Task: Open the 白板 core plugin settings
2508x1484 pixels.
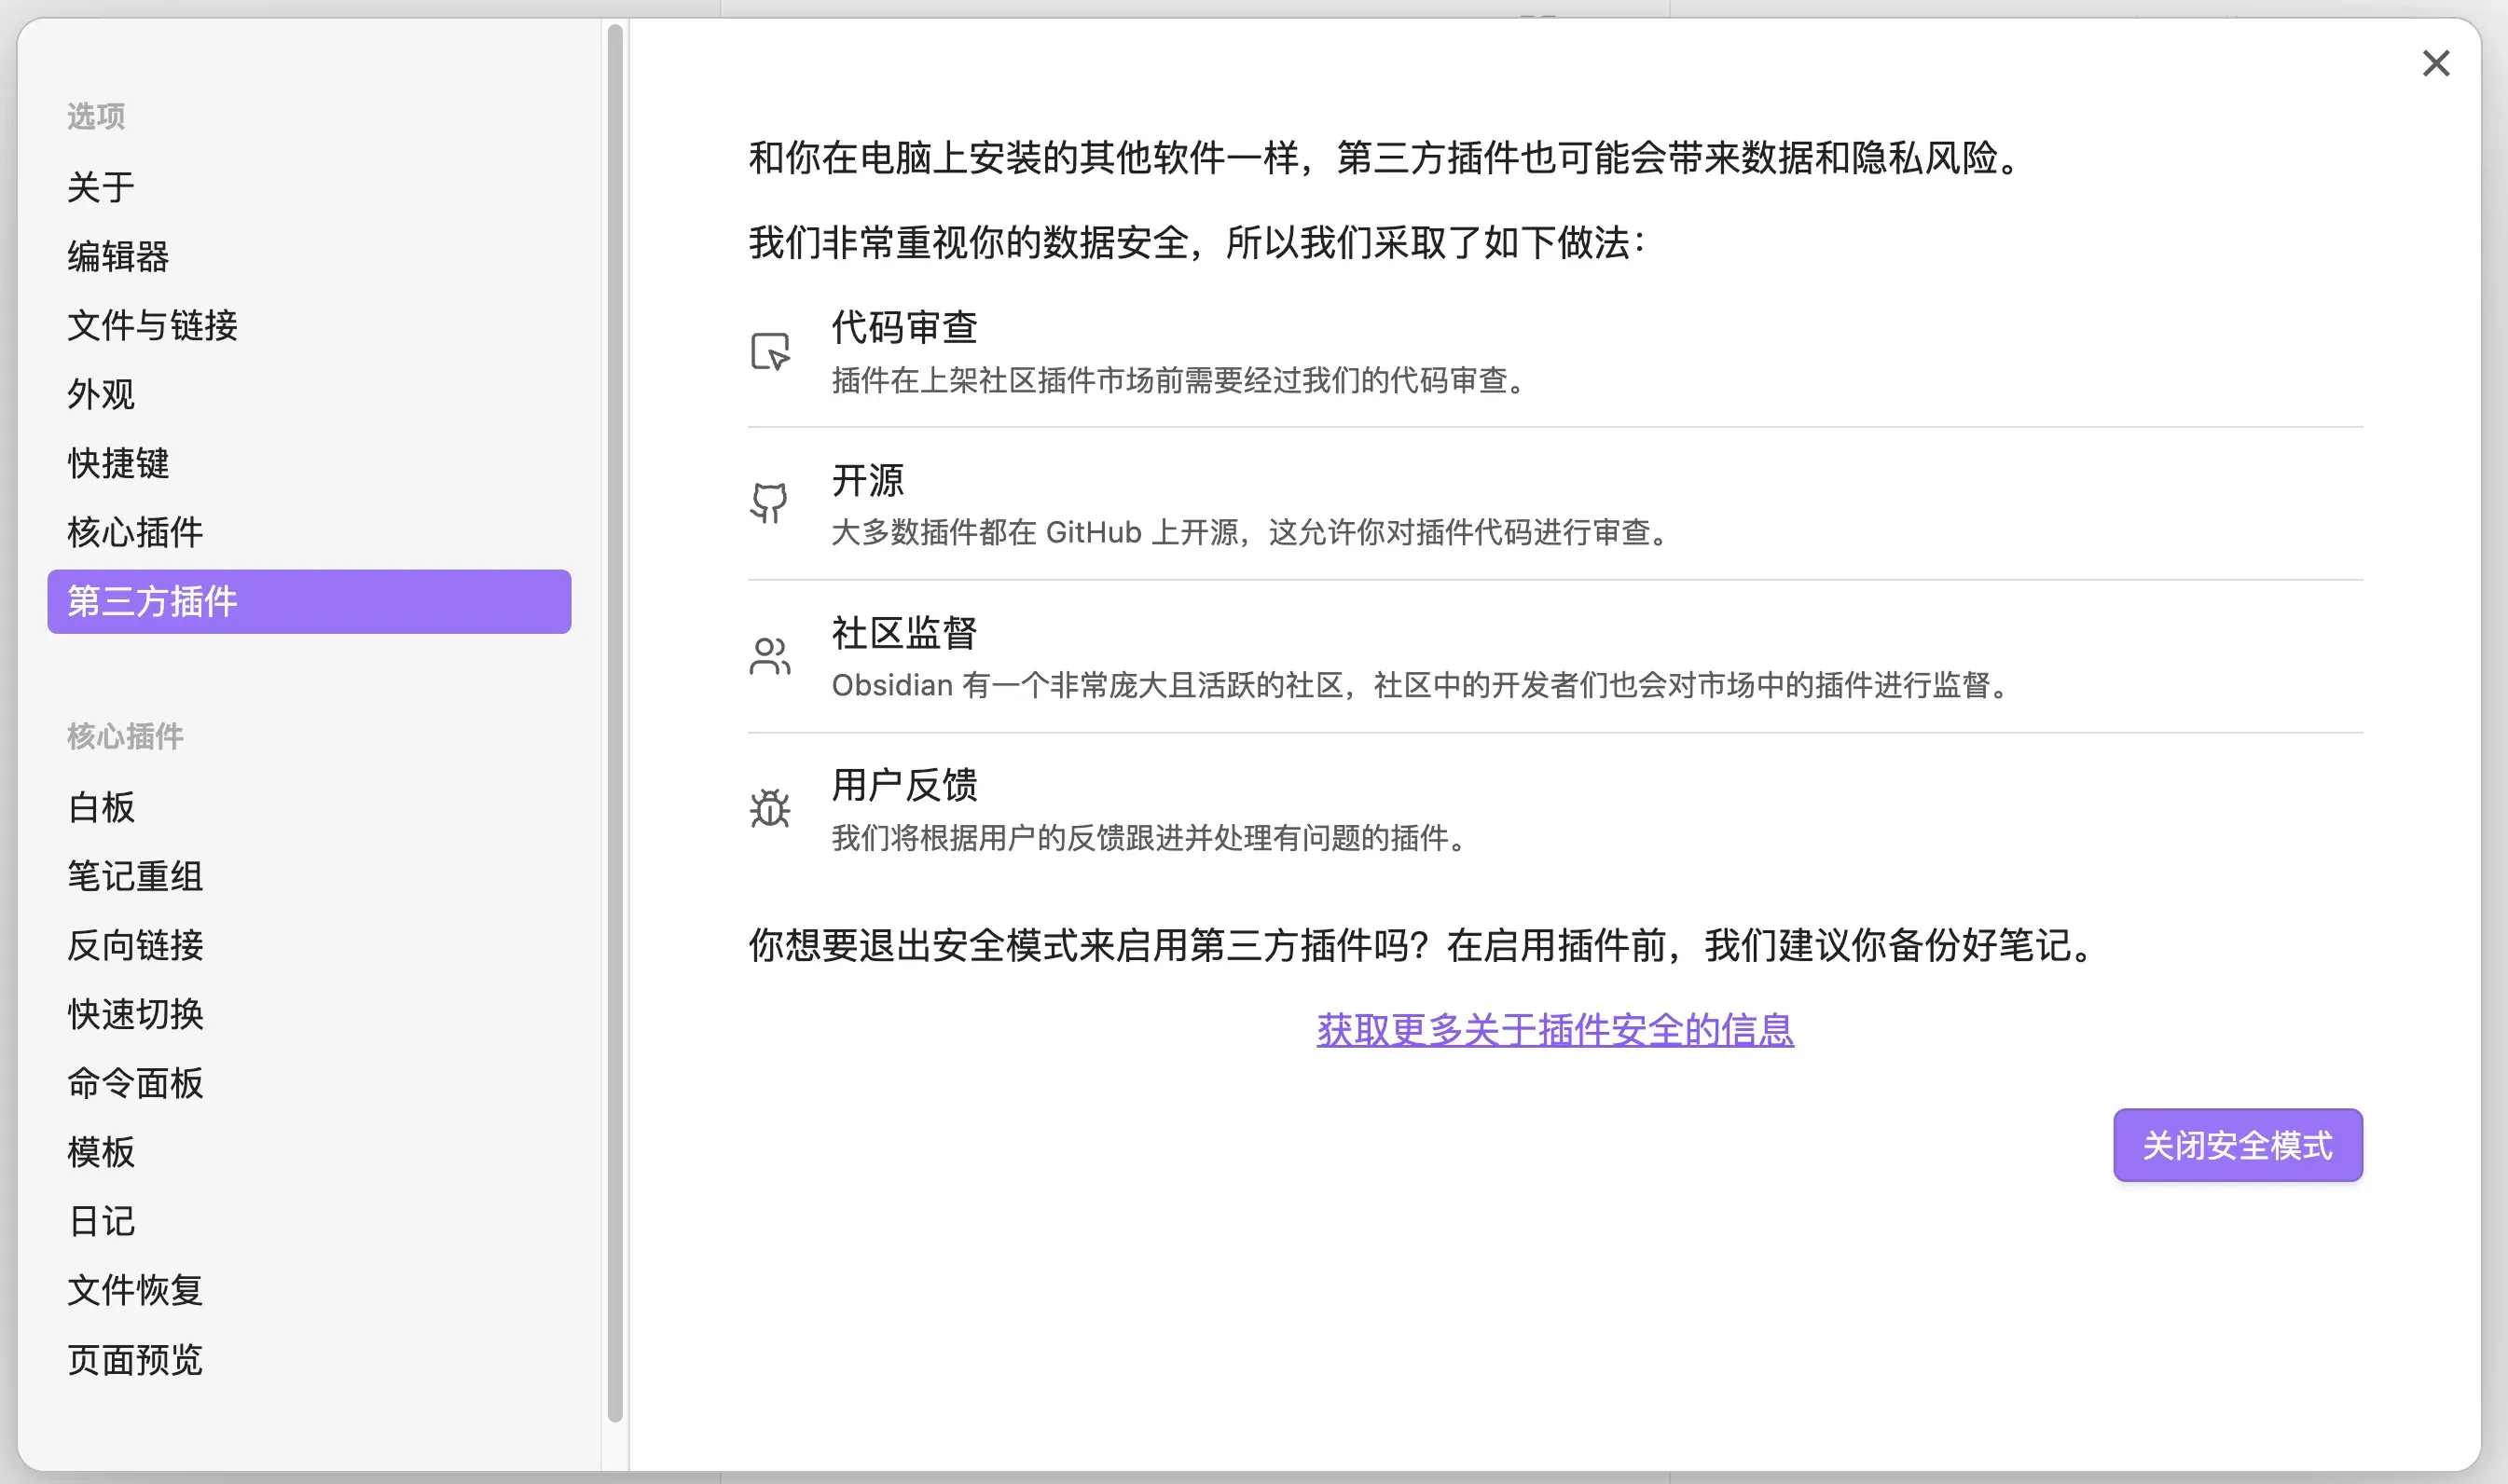Action: [x=100, y=807]
